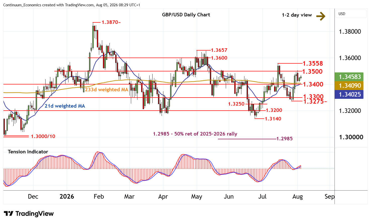Click the Jul label on time axis
Image resolution: width=371 pixels, height=223 pixels.
pos(262,197)
